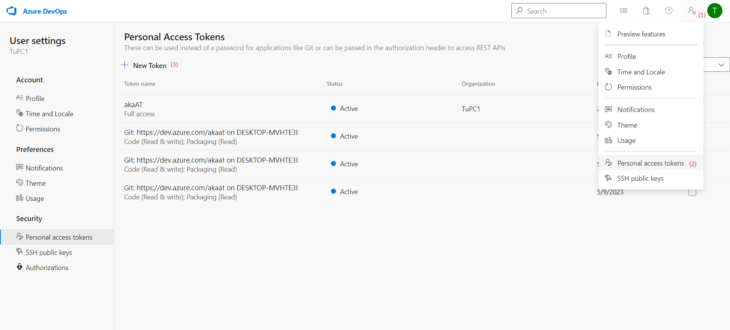
Task: Click the SSH public keys icon in dropdown menu
Action: (608, 178)
